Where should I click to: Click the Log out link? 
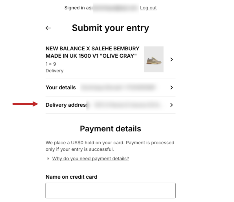pos(148,8)
